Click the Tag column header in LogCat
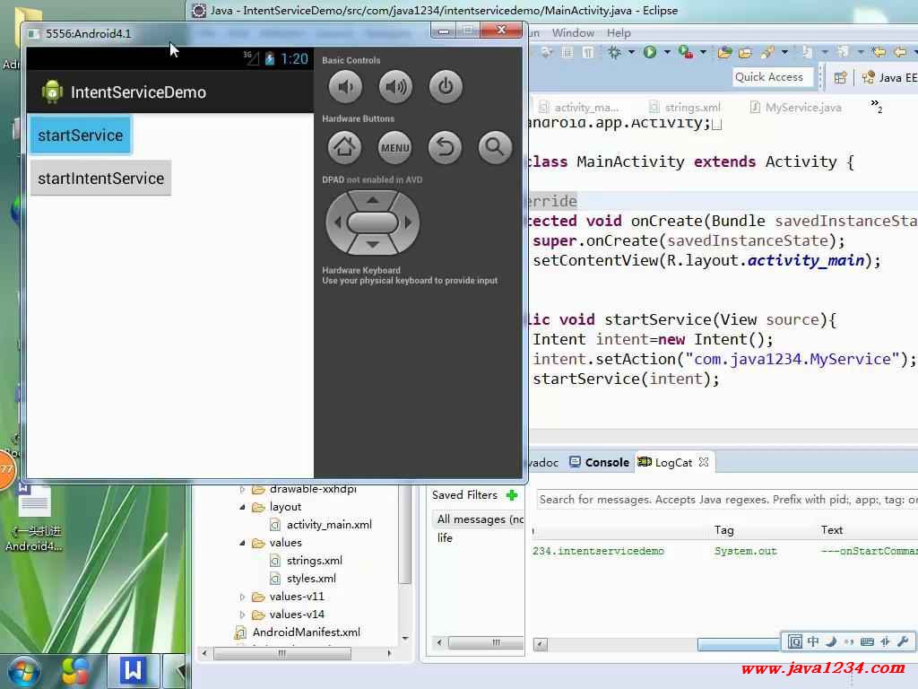The image size is (918, 689). tap(724, 530)
